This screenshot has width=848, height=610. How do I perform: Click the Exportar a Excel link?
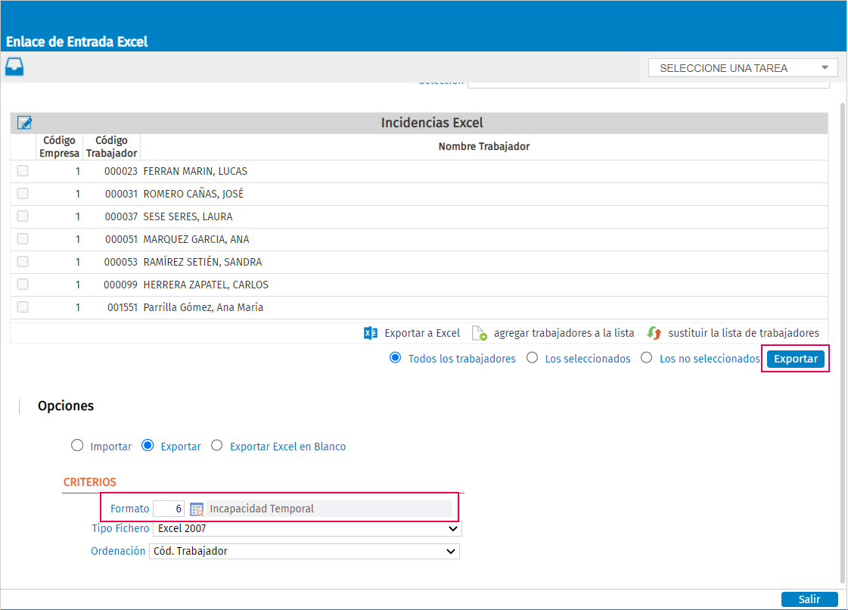click(422, 334)
